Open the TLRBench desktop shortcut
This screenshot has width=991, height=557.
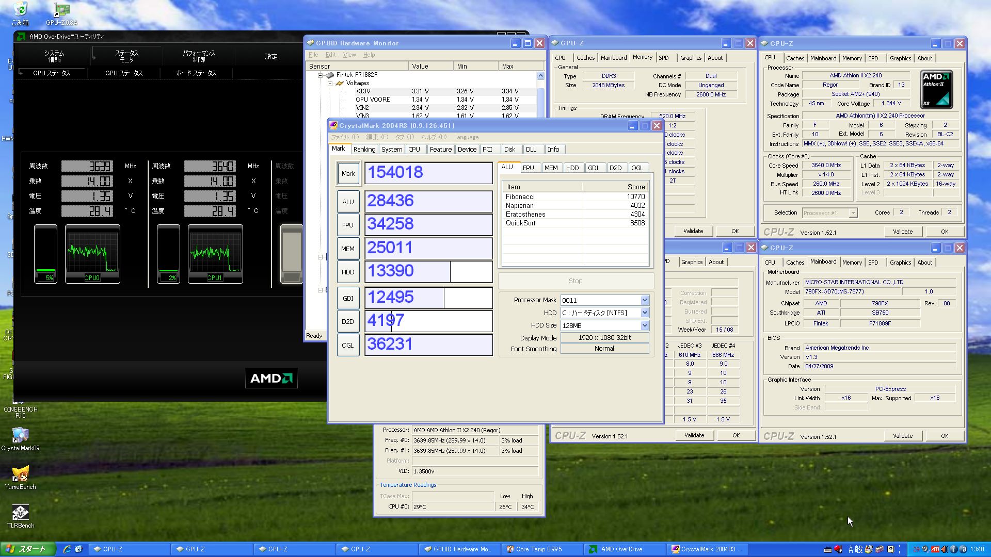click(x=20, y=516)
